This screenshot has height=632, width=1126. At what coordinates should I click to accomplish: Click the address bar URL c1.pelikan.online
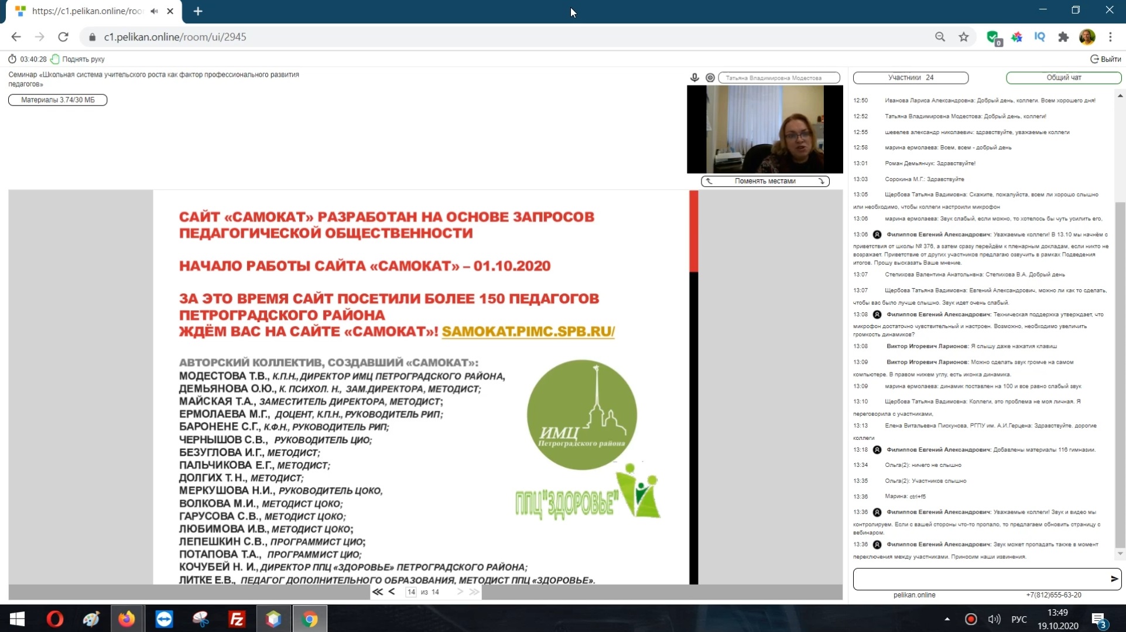point(175,37)
